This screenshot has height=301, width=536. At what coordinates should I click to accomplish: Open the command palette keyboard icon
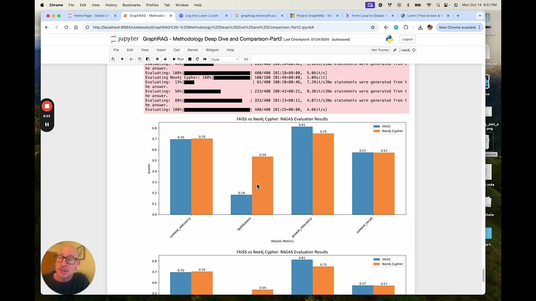246,59
